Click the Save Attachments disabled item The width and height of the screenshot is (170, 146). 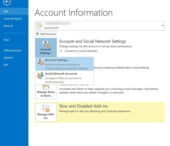point(14,33)
